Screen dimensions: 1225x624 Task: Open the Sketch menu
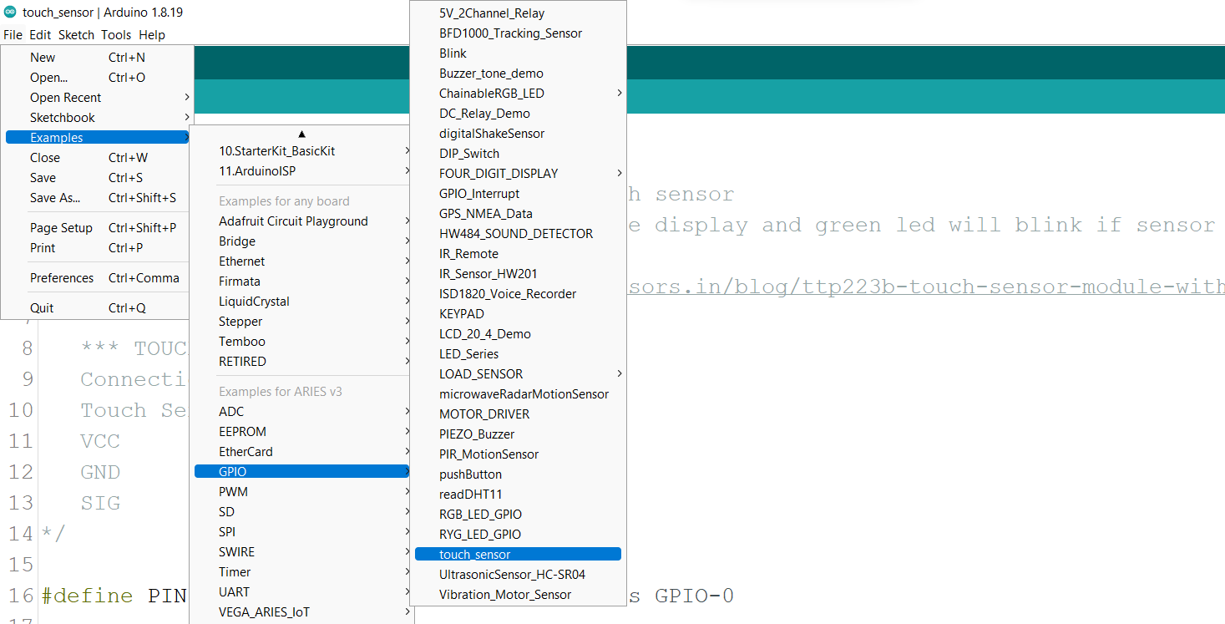click(76, 34)
